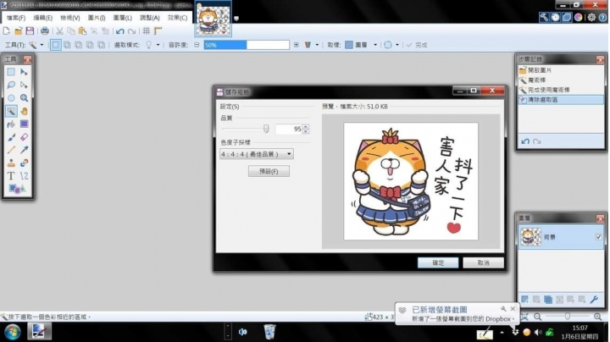Expand the image list arrow beside thumbnail
Viewport: 610px width, 342px height.
click(x=236, y=19)
